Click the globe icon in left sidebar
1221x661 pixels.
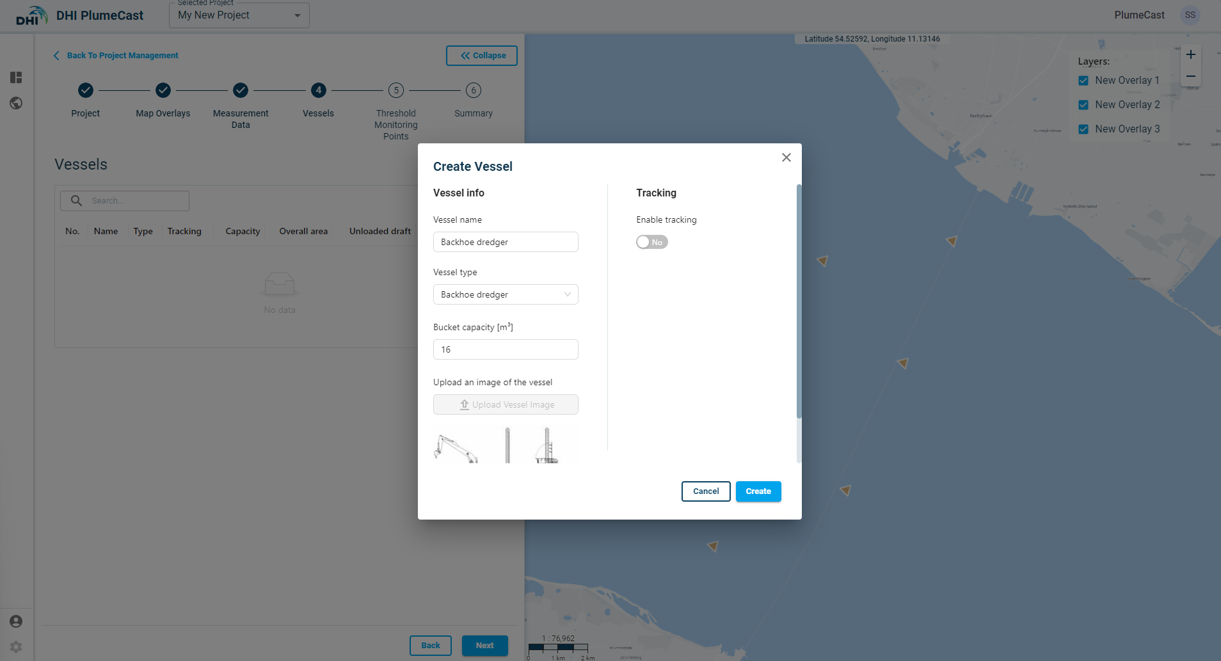16,103
